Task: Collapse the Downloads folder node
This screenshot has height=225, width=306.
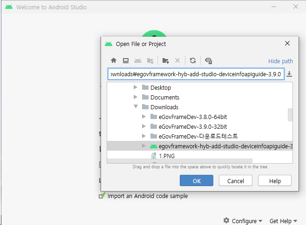Action: pos(136,107)
